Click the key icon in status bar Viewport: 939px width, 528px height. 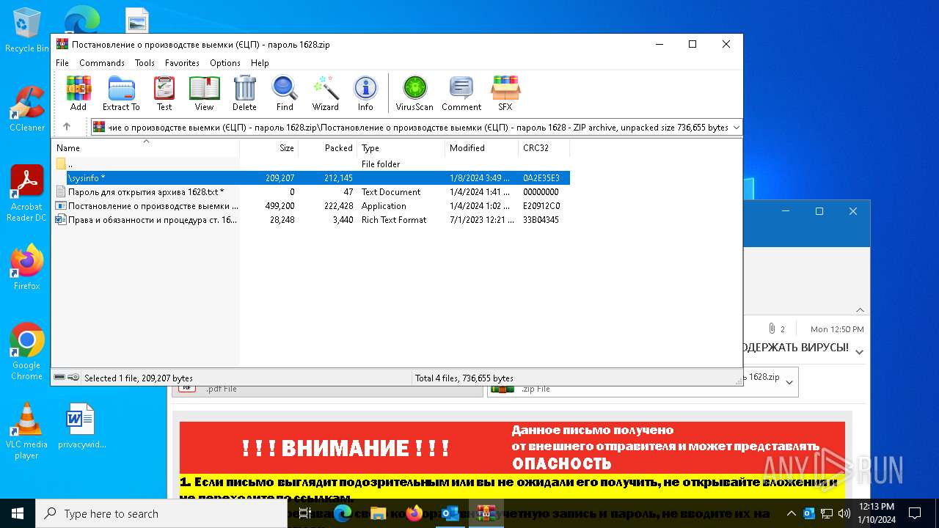(x=73, y=378)
